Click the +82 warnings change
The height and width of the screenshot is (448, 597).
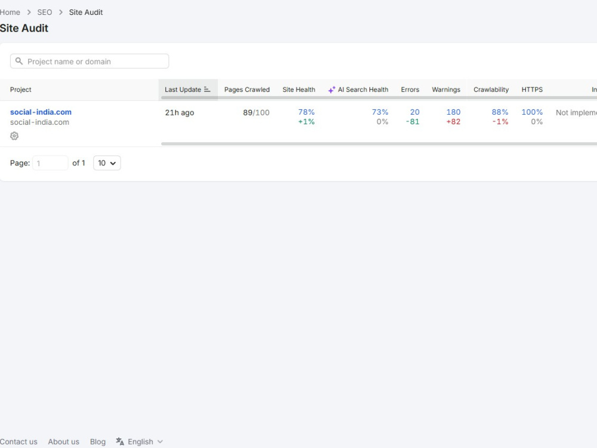(x=454, y=121)
